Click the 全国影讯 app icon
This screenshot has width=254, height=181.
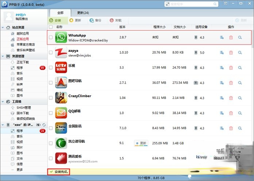coord(61,128)
